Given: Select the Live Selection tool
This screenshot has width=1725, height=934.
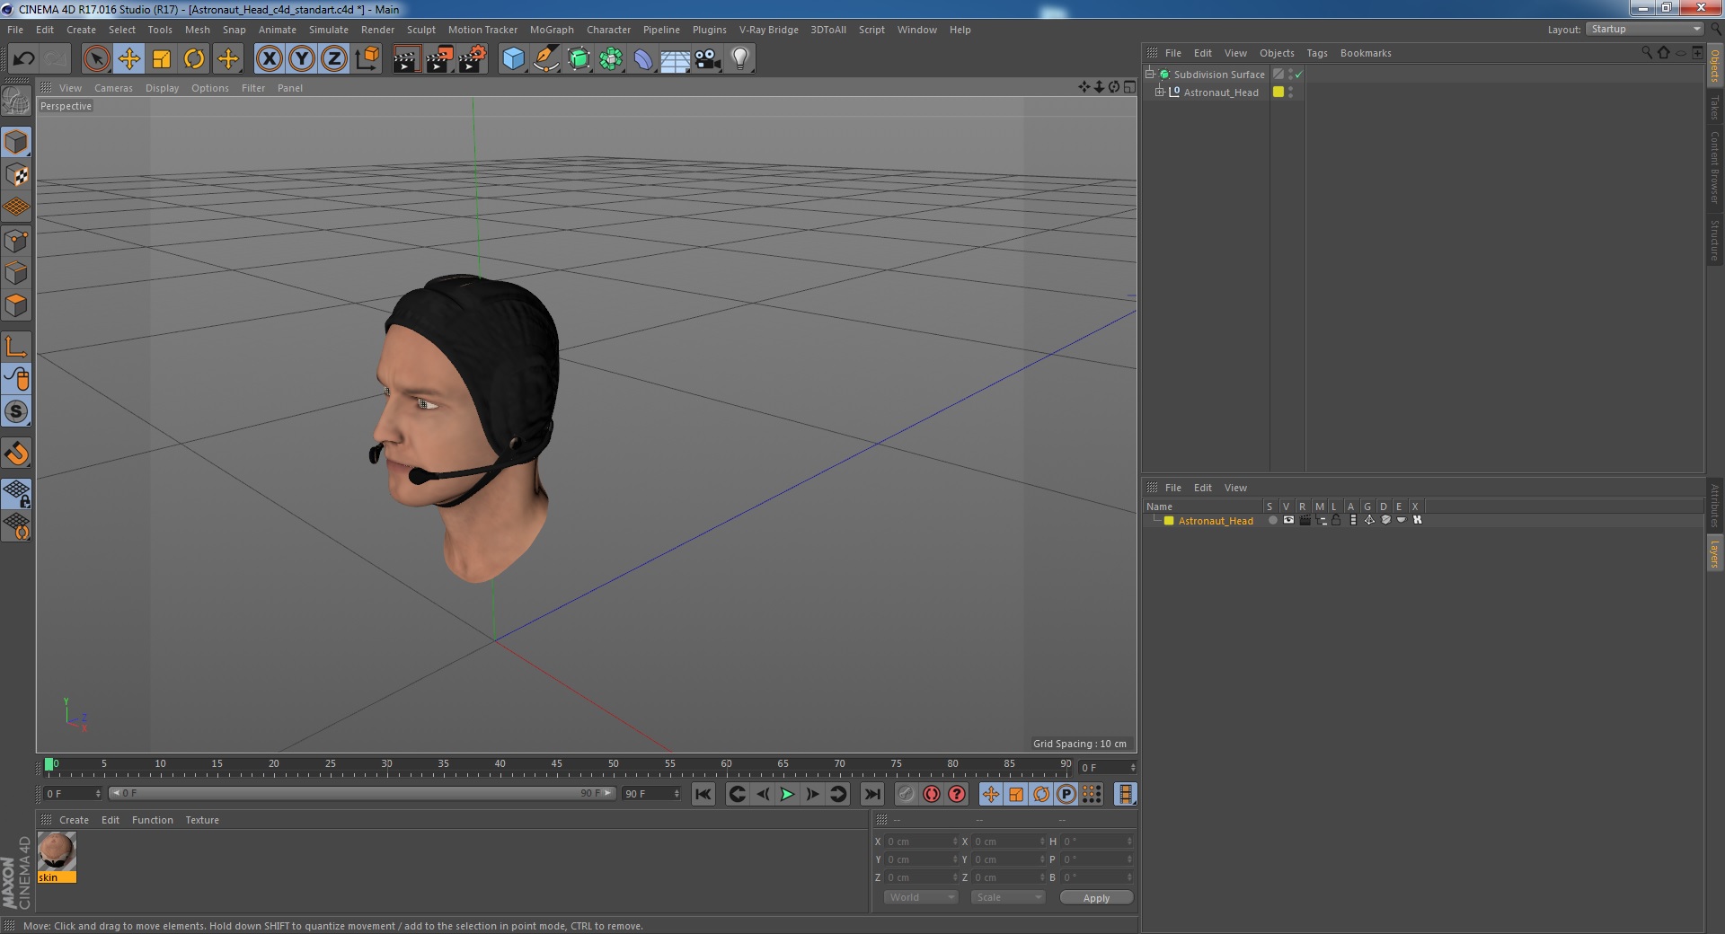Looking at the screenshot, I should click(x=96, y=59).
